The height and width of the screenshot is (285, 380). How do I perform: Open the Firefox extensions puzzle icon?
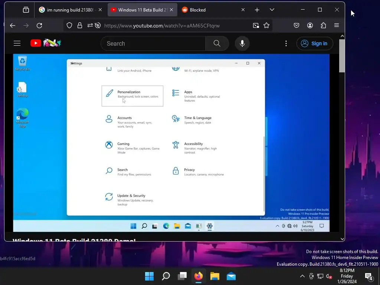click(x=323, y=26)
